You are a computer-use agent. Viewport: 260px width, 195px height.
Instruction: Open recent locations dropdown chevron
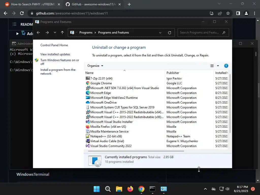coord(55,32)
